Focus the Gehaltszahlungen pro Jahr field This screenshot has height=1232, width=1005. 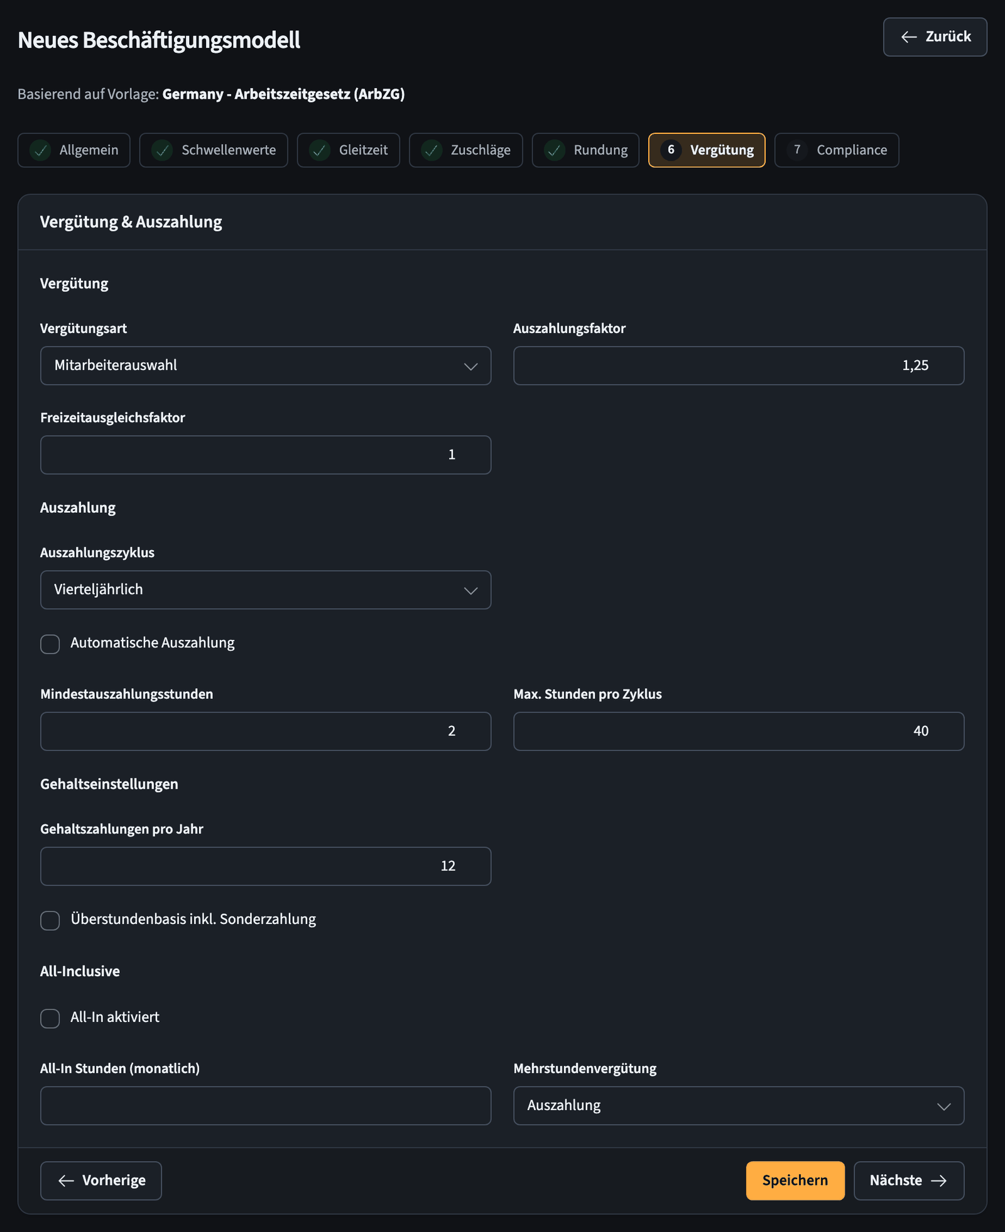pos(266,866)
